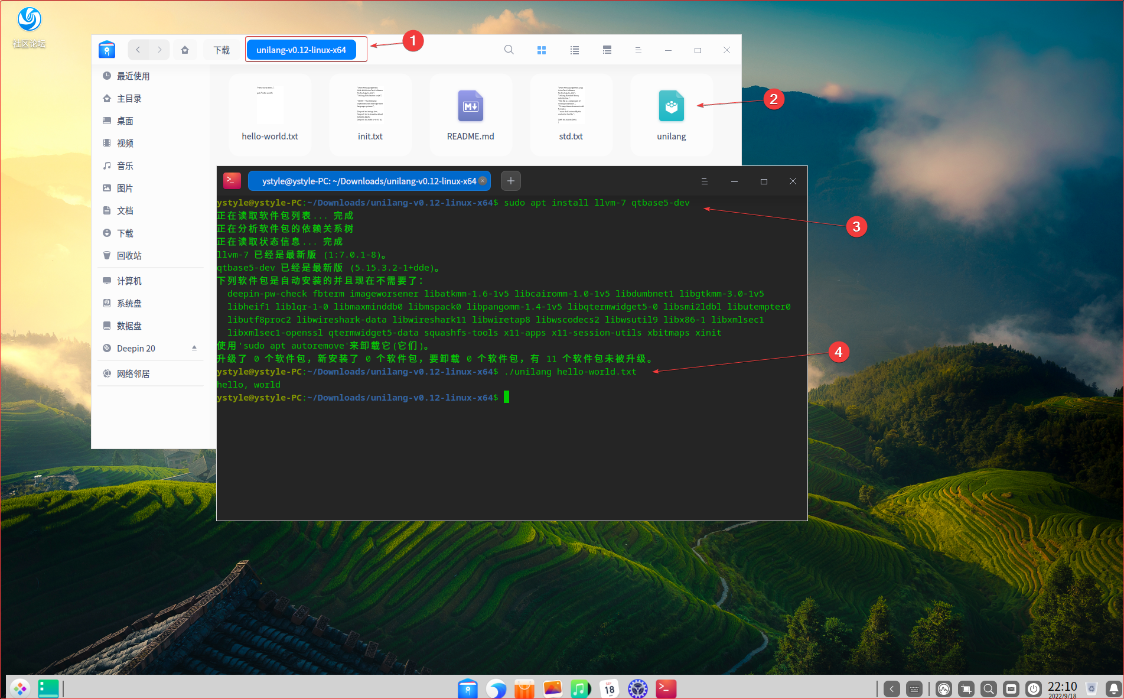
Task: Select the unilang-v0.12-linux-x64 breadcrumb
Action: 301,50
